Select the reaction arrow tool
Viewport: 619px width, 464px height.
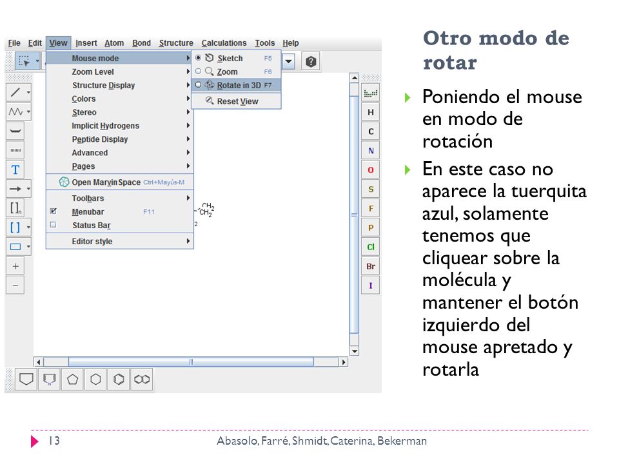[x=15, y=189]
